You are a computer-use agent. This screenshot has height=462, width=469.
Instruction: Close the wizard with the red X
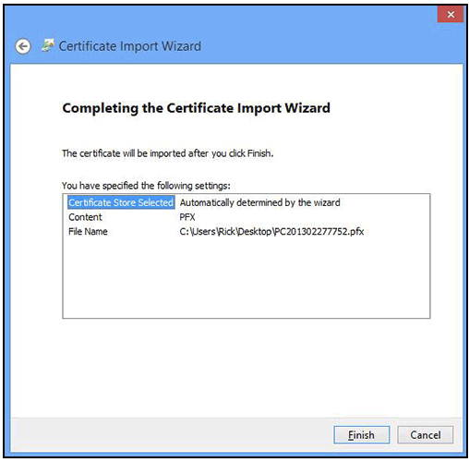(451, 14)
